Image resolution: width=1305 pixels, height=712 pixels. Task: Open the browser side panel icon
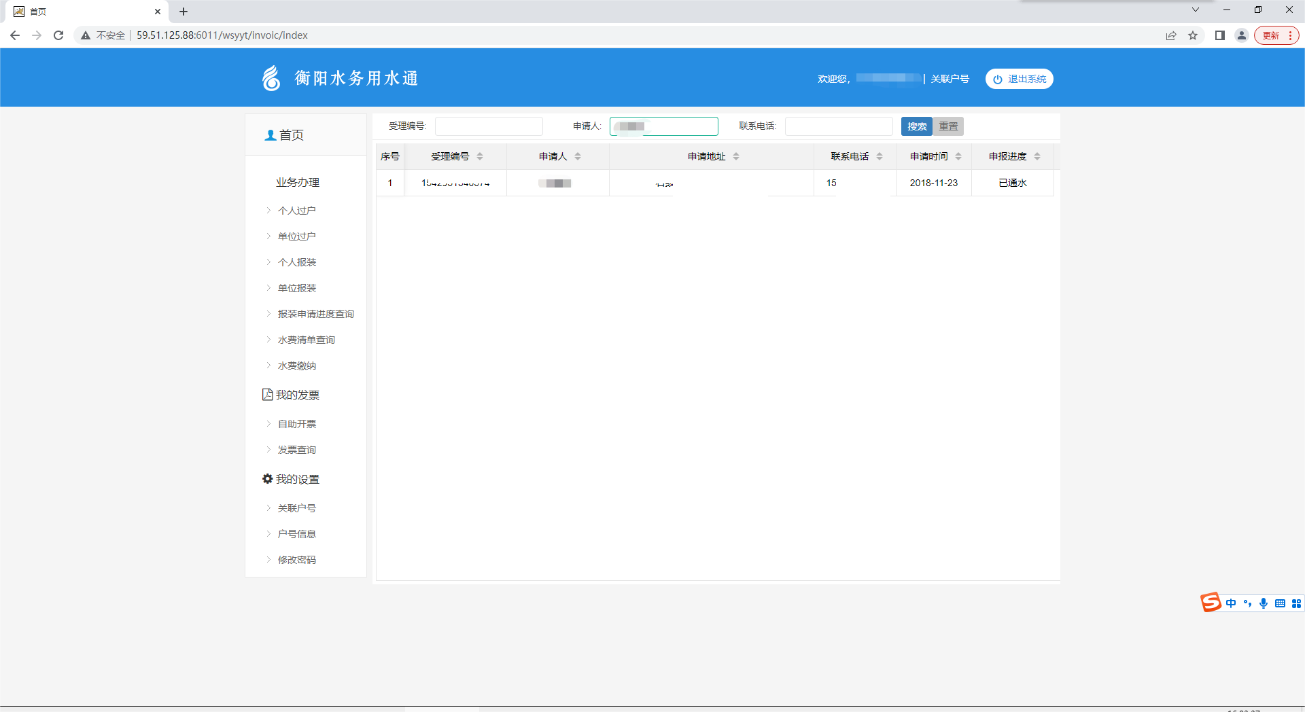pyautogui.click(x=1220, y=35)
